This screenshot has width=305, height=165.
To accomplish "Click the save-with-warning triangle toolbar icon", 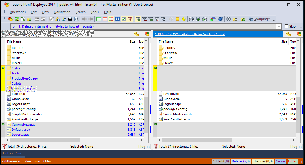I will [x=58, y=19].
